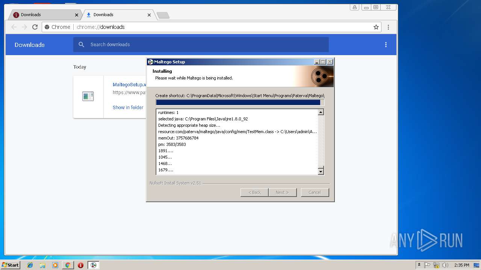Select the 'Detecting appropriate heap size...' line
The width and height of the screenshot is (481, 270).
[x=189, y=125]
